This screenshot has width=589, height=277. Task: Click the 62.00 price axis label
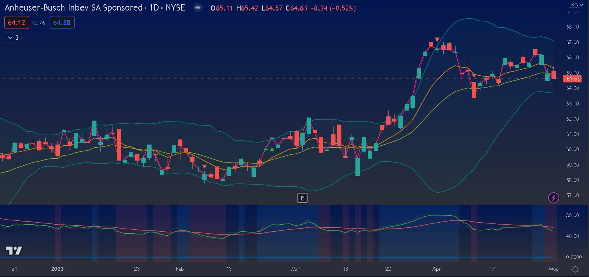coord(573,119)
